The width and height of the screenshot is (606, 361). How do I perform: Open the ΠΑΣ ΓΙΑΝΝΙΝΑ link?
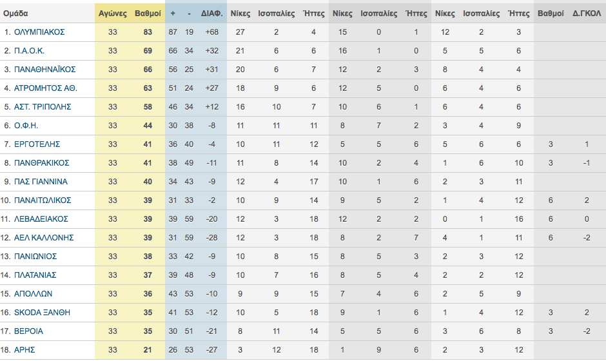click(41, 182)
